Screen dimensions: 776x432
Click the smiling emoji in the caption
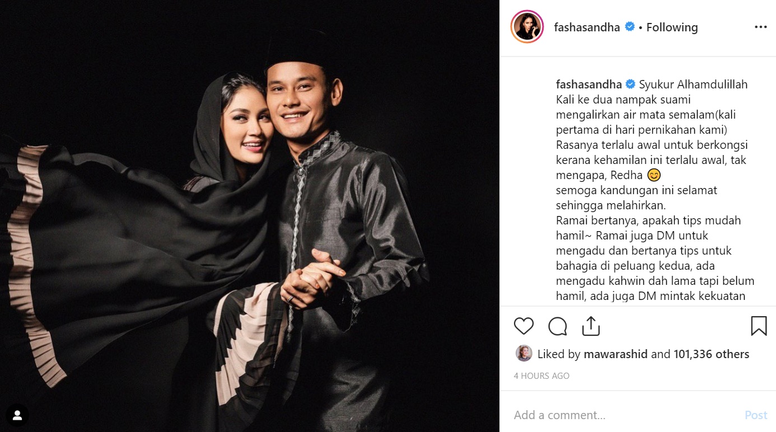(653, 175)
